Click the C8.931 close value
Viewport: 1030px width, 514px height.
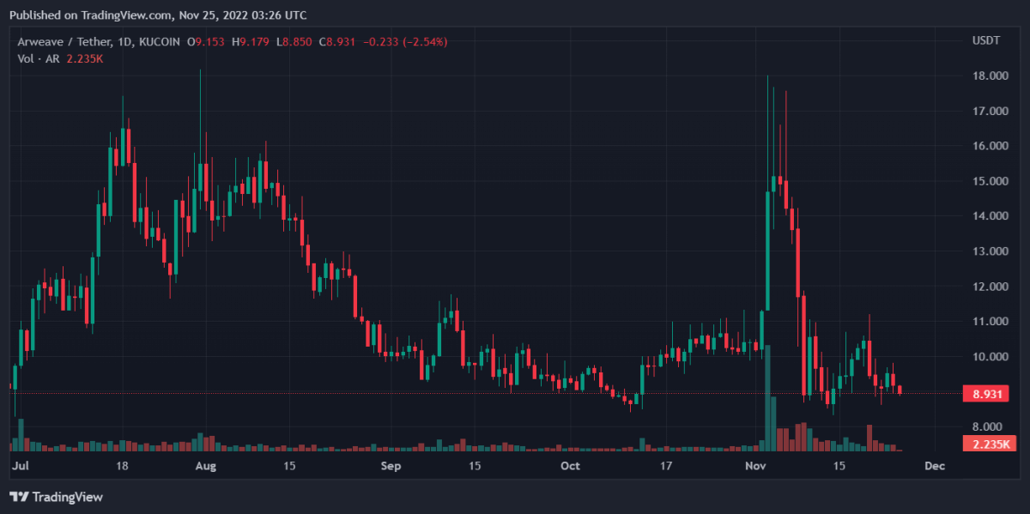(336, 41)
